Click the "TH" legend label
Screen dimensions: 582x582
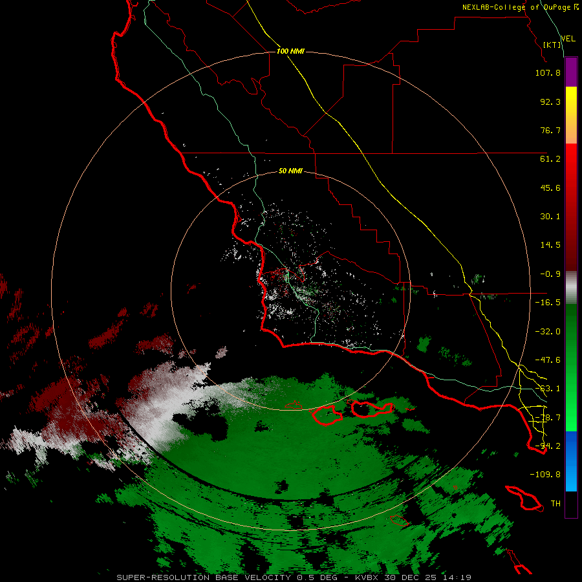click(555, 504)
